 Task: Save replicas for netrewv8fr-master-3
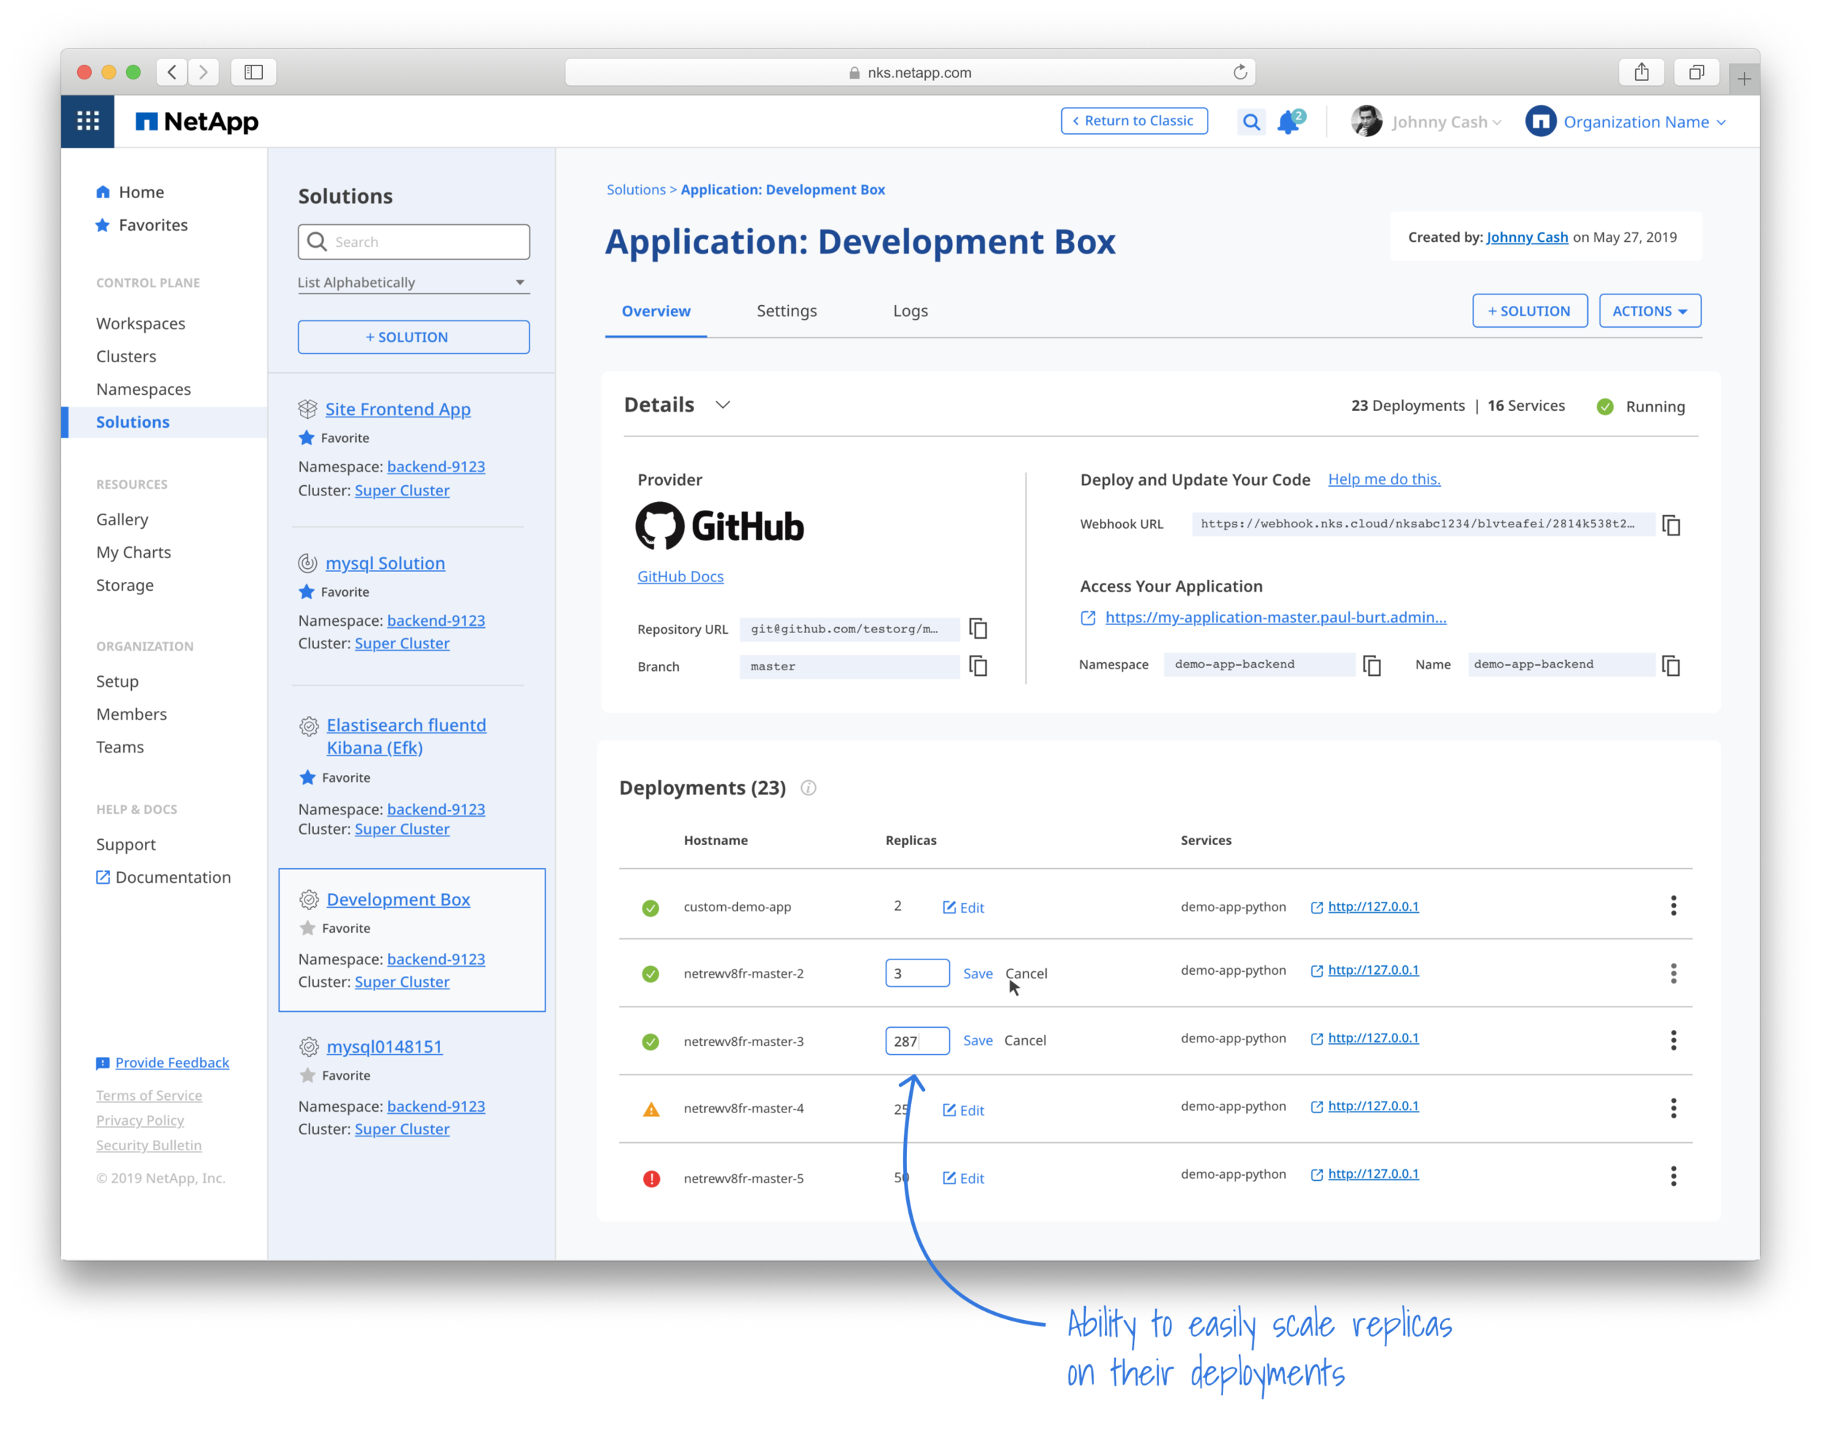978,1040
